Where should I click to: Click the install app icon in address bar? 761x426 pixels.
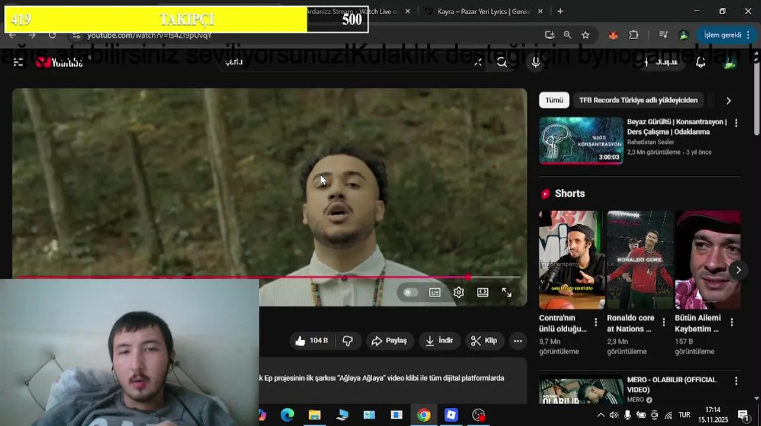(x=549, y=35)
